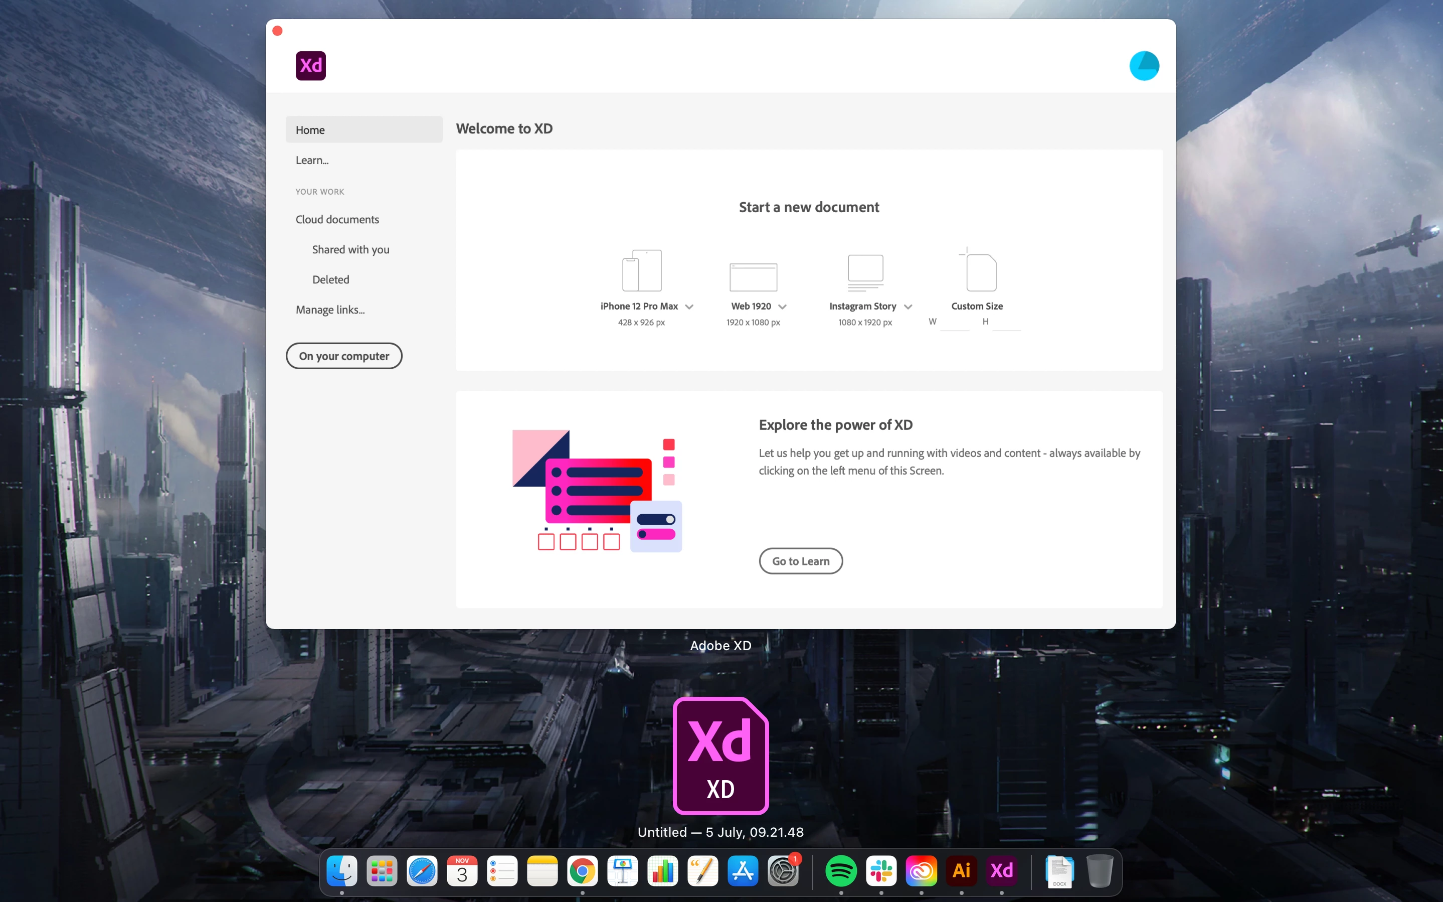This screenshot has height=902, width=1443.
Task: Open Slack from the dock
Action: [x=881, y=870]
